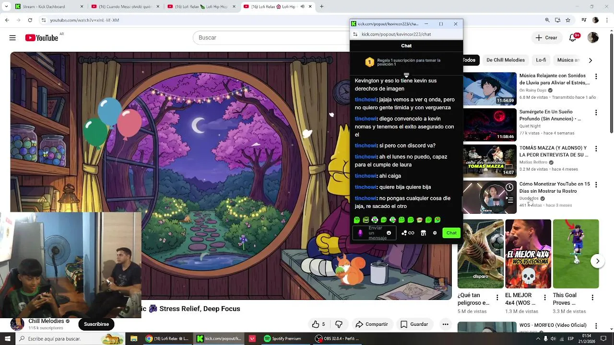Viewport: 614px width, 345px height.
Task: Open the YouTube hamburger guide menu
Action: [12, 37]
